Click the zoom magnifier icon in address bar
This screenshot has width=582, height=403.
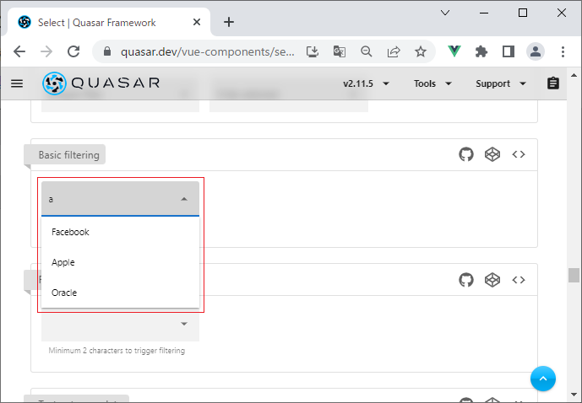367,51
